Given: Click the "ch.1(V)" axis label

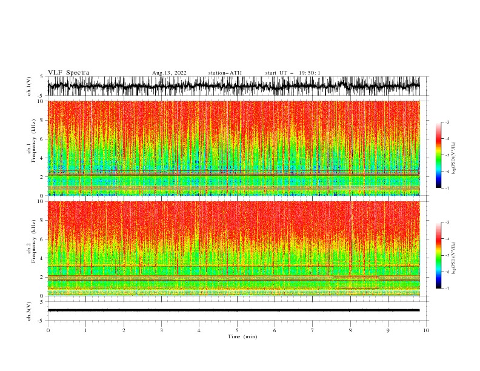Looking at the screenshot, I should pos(29,86).
